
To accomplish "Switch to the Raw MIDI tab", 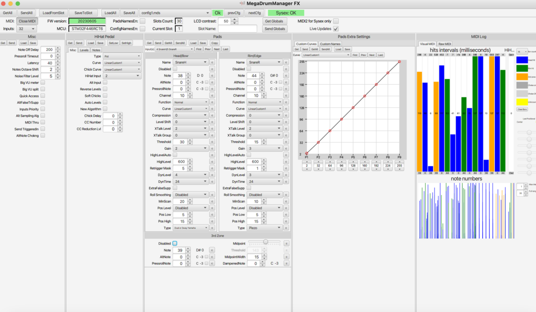I will pyautogui.click(x=444, y=44).
